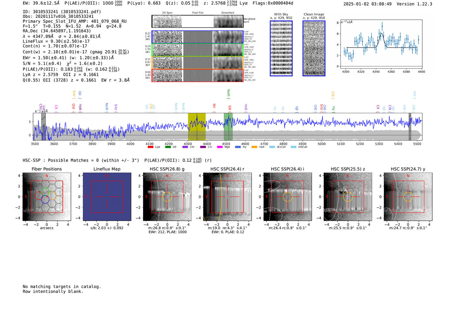The width and height of the screenshot is (455, 309).
Task: Click the blue fiber circle in Fiber Positions
Action: pos(45,199)
